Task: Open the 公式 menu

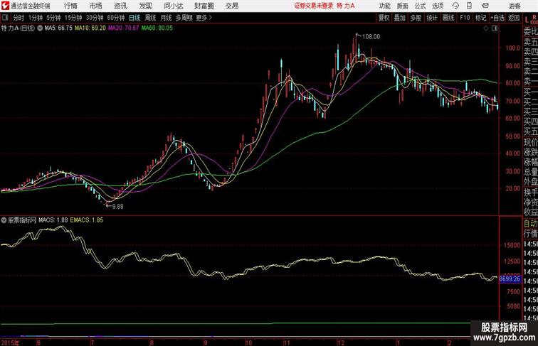Action: coord(420,6)
